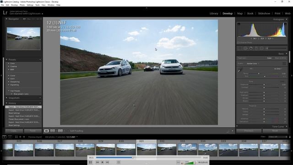Screen dimensions: 293x165
Task: Toggle fullscreen in the video player
Action: pos(119,162)
